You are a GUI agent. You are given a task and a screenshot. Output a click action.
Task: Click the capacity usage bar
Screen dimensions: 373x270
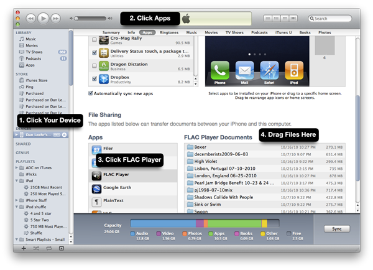pyautogui.click(x=205, y=223)
